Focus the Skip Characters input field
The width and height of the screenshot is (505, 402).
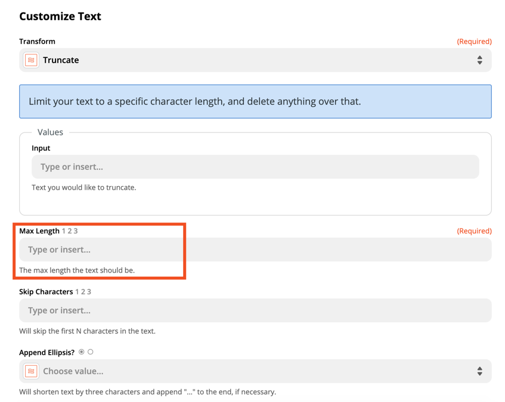(x=255, y=311)
